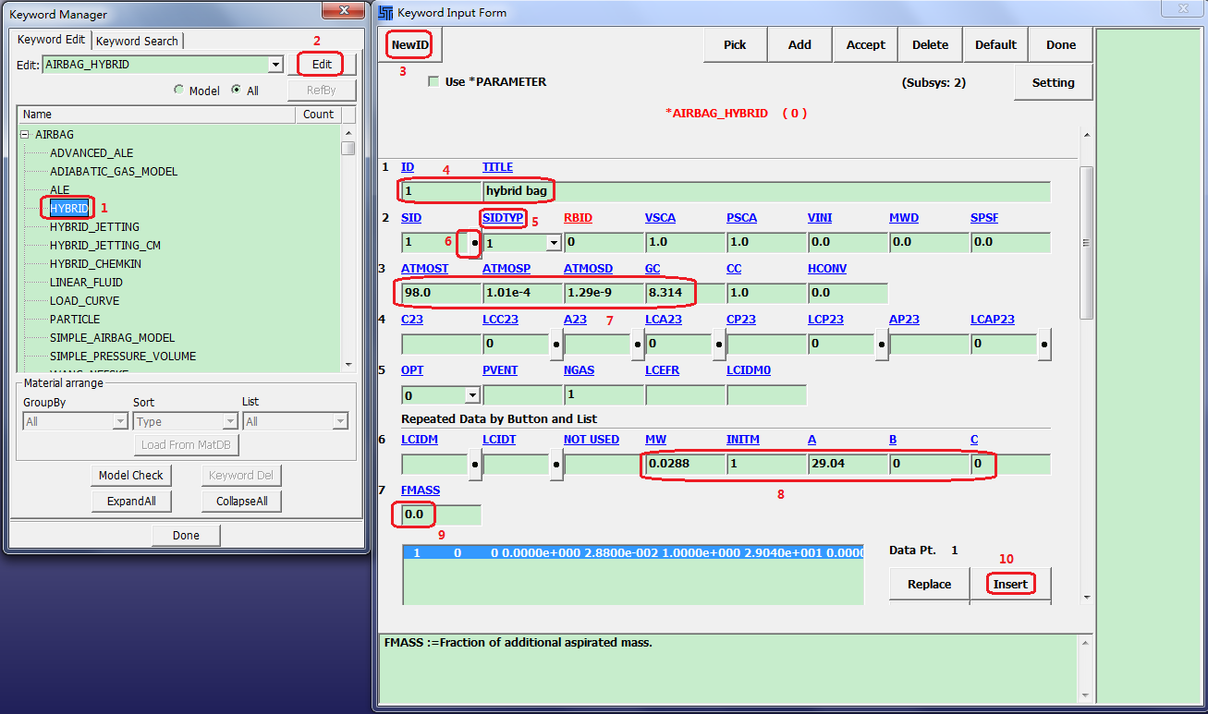This screenshot has width=1208, height=714.
Task: Click the ATMOST input field
Action: pos(440,294)
